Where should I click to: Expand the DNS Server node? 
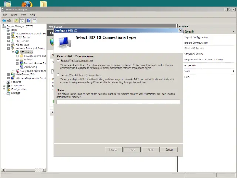click(9, 41)
